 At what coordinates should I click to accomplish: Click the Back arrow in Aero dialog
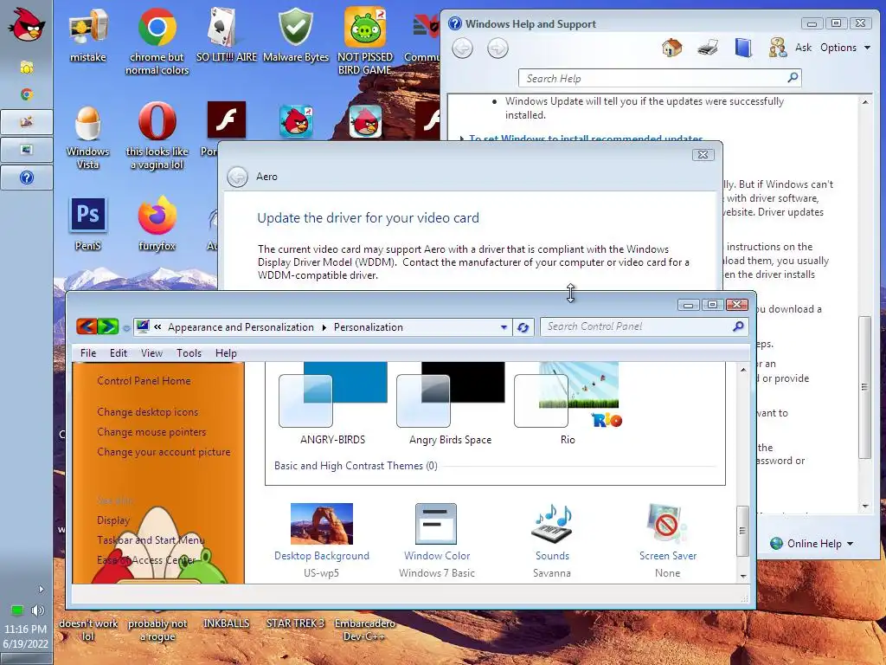click(x=237, y=177)
